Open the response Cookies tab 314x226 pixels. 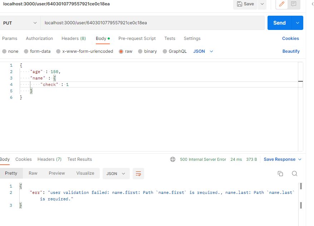tap(24, 159)
